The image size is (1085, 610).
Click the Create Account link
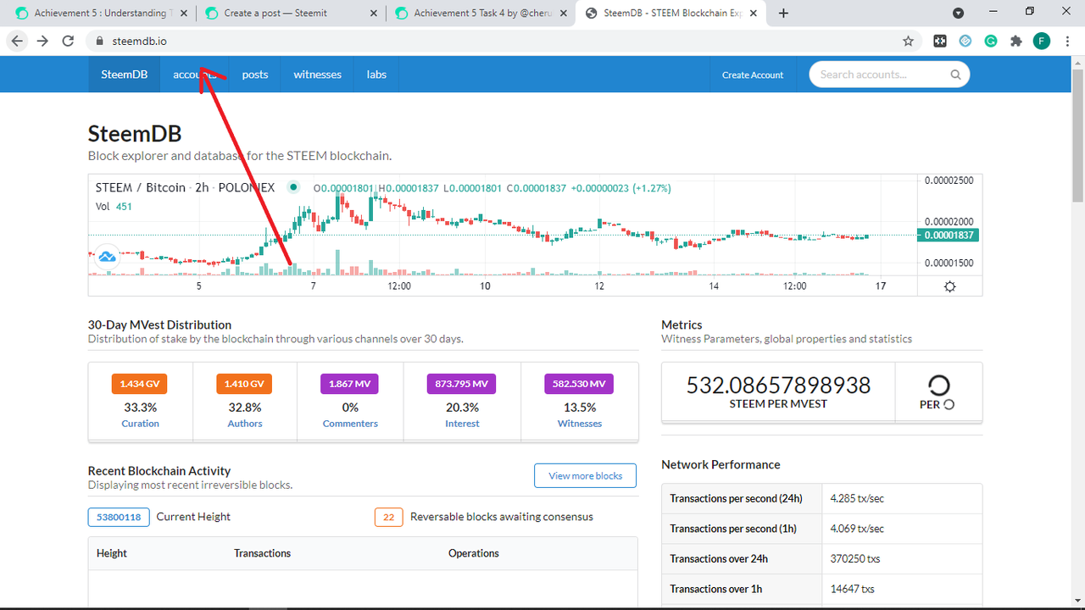tap(753, 75)
